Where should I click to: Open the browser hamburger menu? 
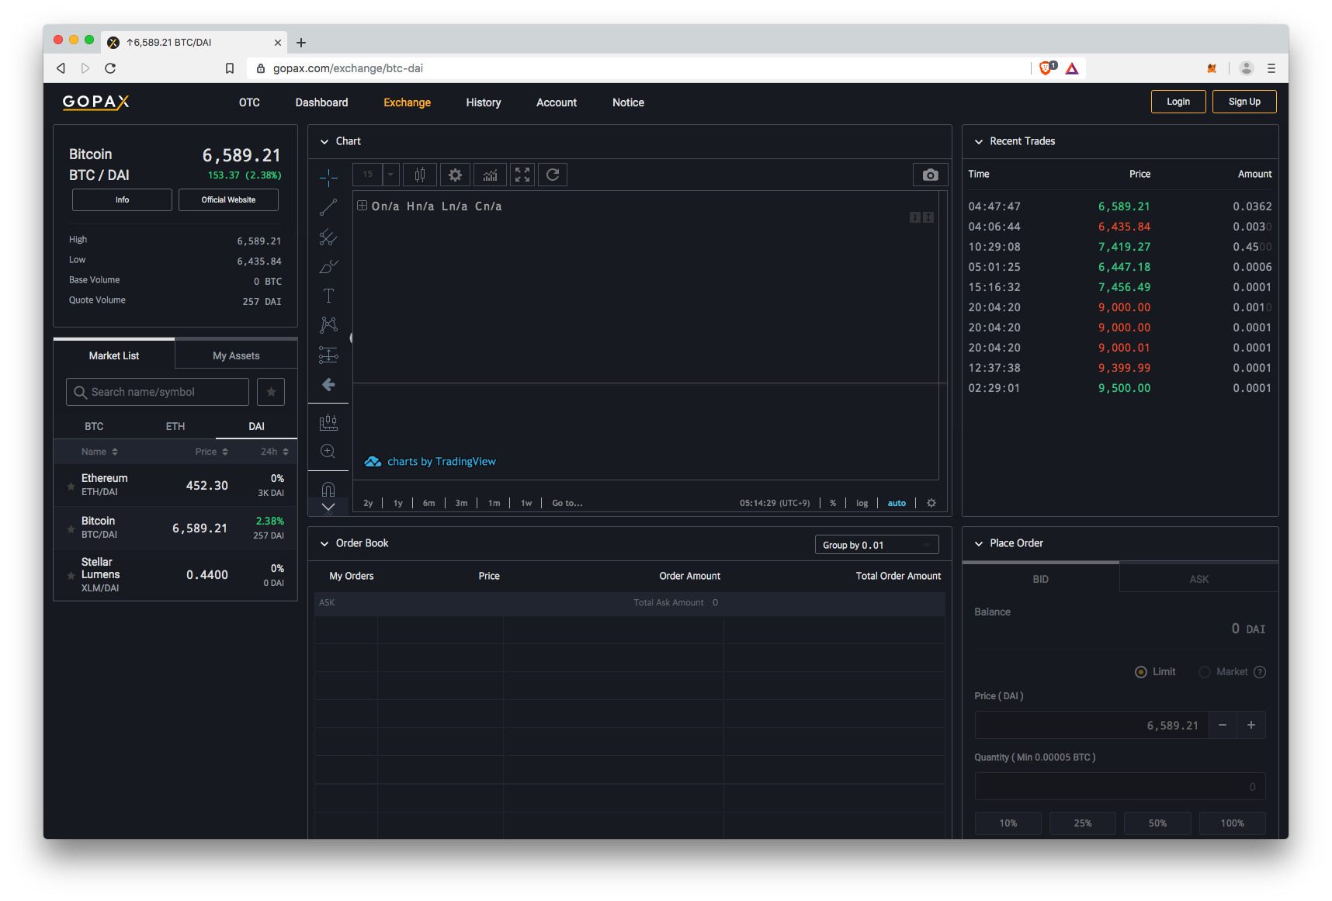1271,68
